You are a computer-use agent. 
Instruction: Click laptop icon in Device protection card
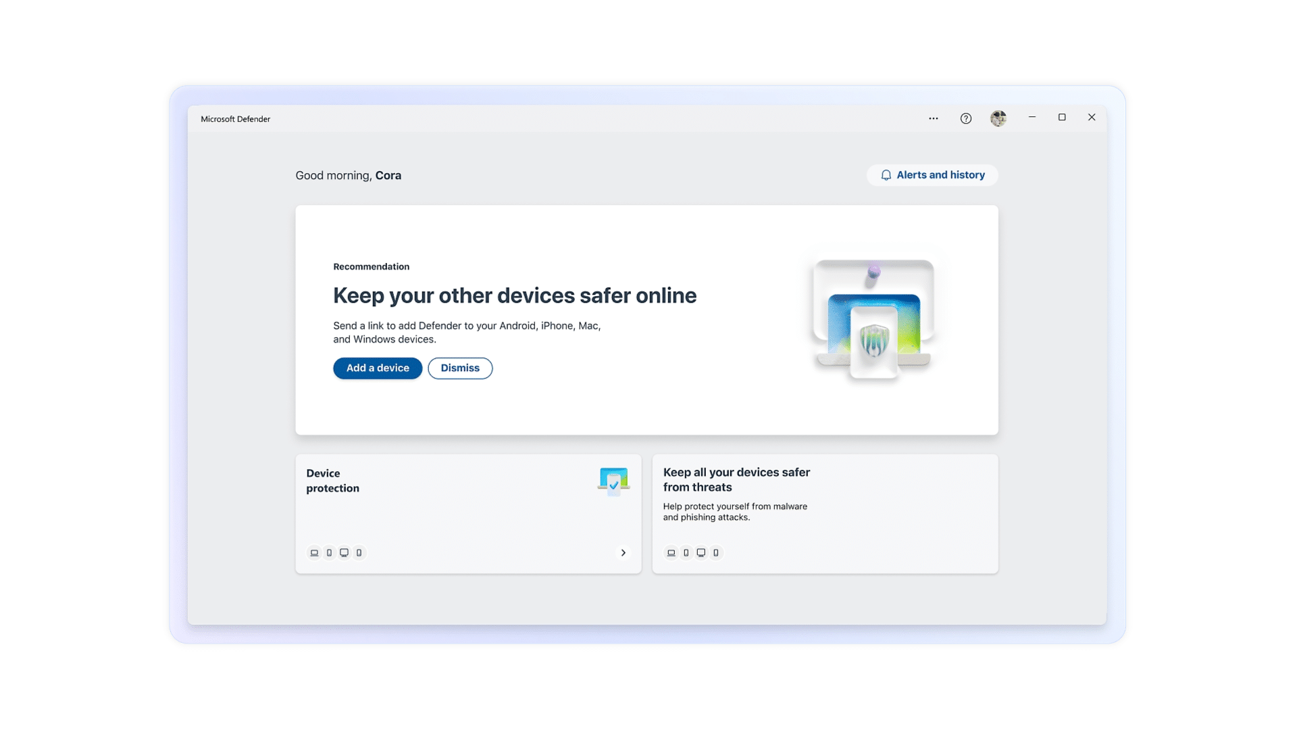click(x=314, y=553)
